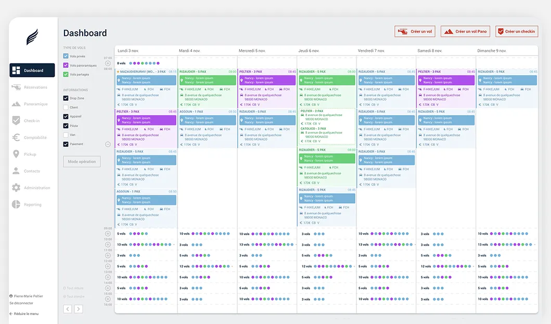This screenshot has height=324, width=551.
Task: Uncheck the Pilote checkbox
Action: [66, 126]
